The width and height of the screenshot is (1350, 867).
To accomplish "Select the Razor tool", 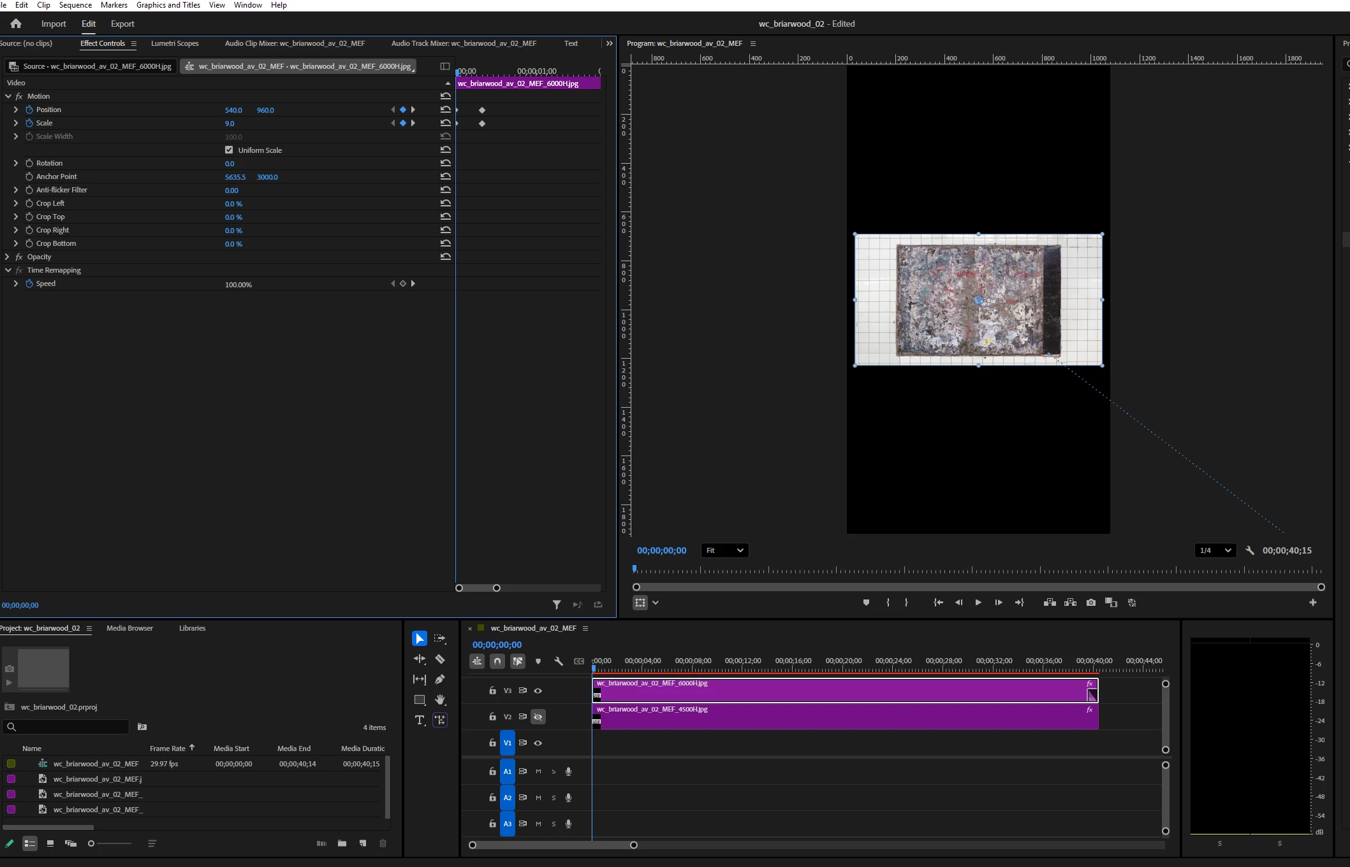I will [440, 659].
